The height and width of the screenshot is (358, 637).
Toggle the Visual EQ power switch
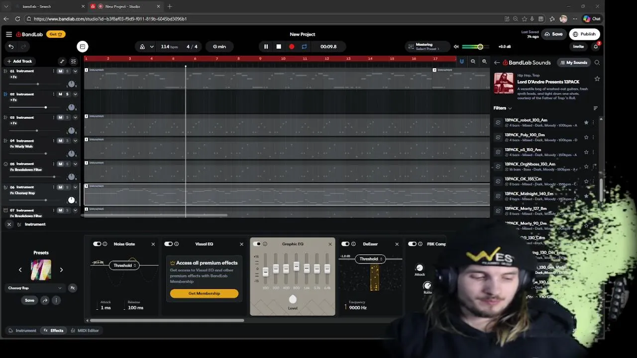(168, 244)
